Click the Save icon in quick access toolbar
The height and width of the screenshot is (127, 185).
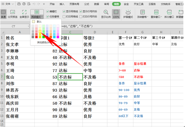(19, 4)
